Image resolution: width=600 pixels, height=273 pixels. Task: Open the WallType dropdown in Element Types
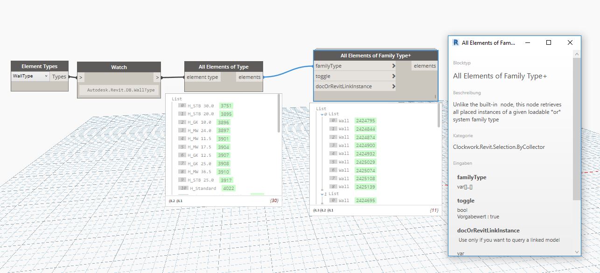30,76
